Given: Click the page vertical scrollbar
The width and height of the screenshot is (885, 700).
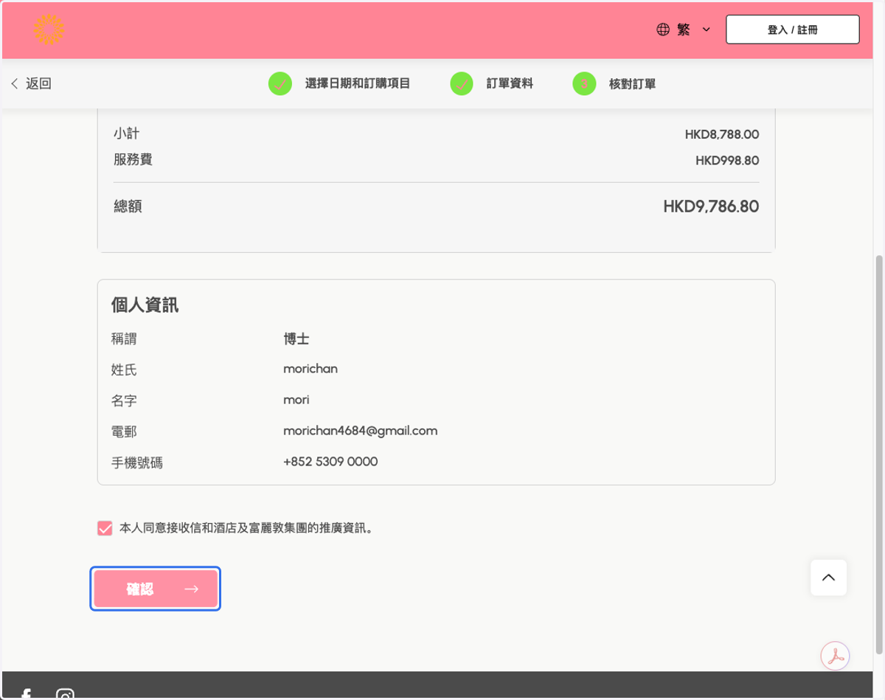Looking at the screenshot, I should [878, 454].
